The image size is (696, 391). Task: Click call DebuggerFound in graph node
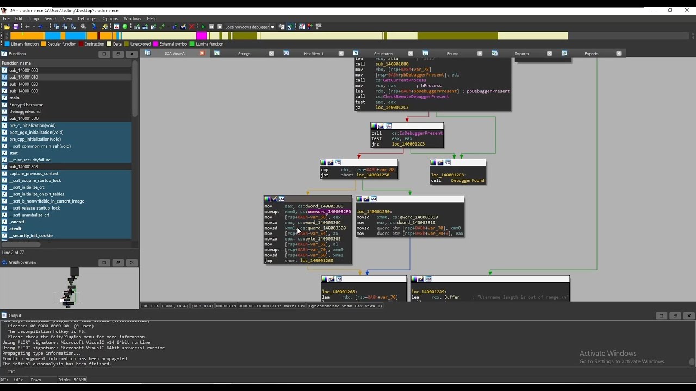click(x=458, y=180)
